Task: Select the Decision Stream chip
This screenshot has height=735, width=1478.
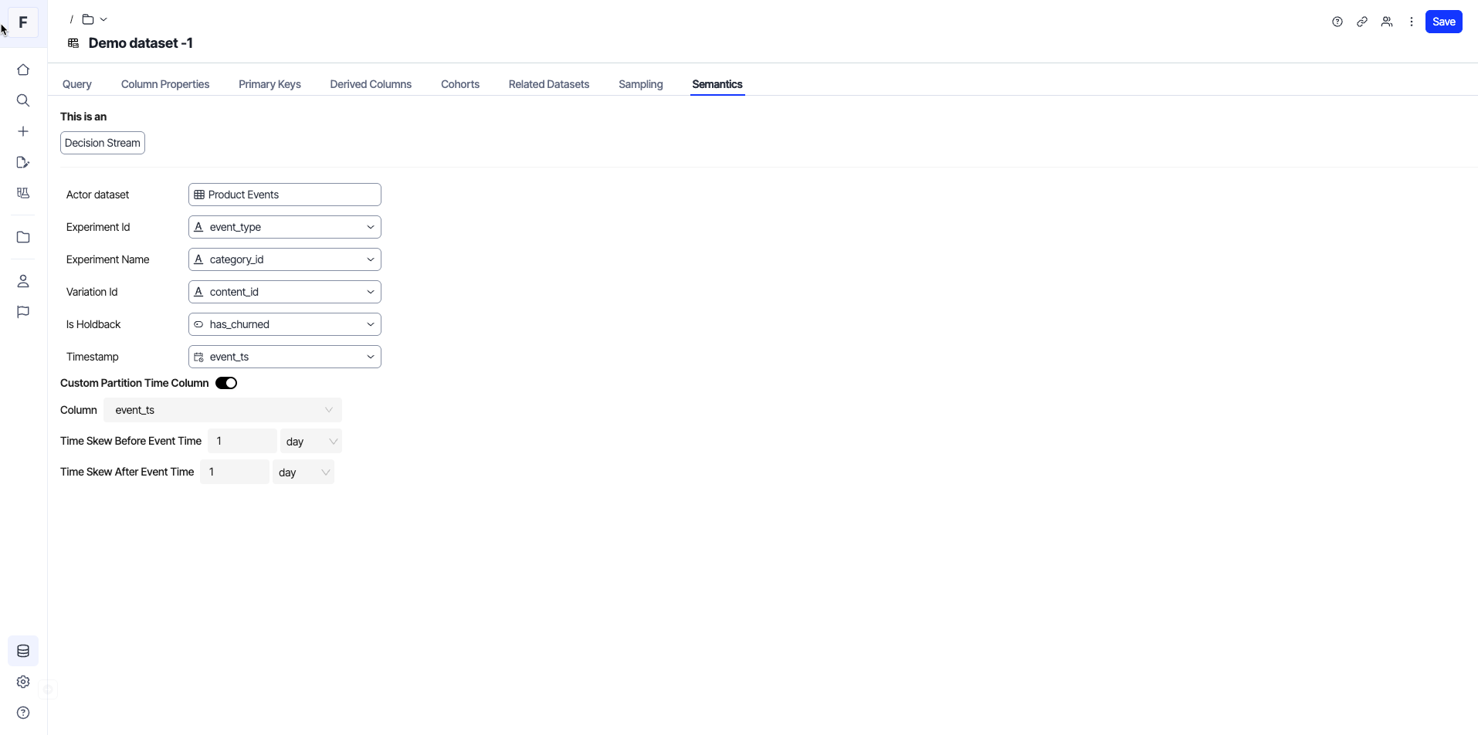Action: tap(102, 143)
